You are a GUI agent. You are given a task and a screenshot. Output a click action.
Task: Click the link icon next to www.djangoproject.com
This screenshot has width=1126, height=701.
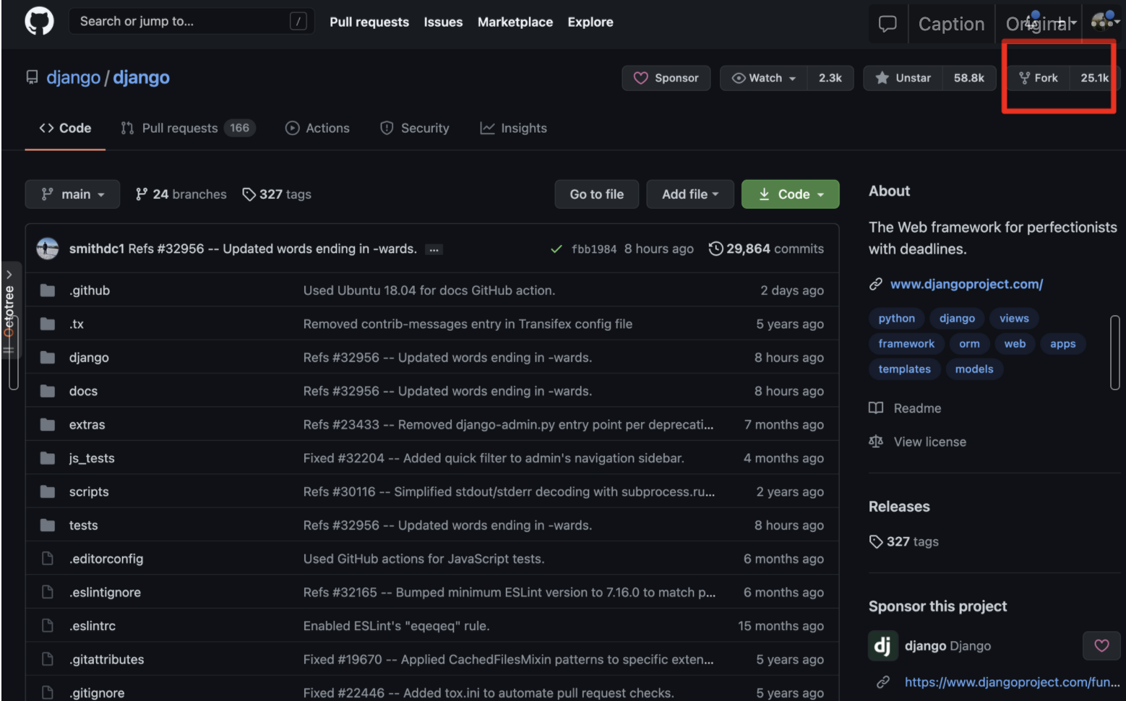click(x=875, y=284)
